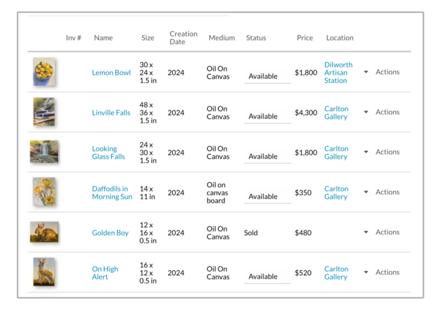Image resolution: width=441 pixels, height=310 pixels.
Task: Open the Lemon Bowl artwork link
Action: click(x=111, y=73)
